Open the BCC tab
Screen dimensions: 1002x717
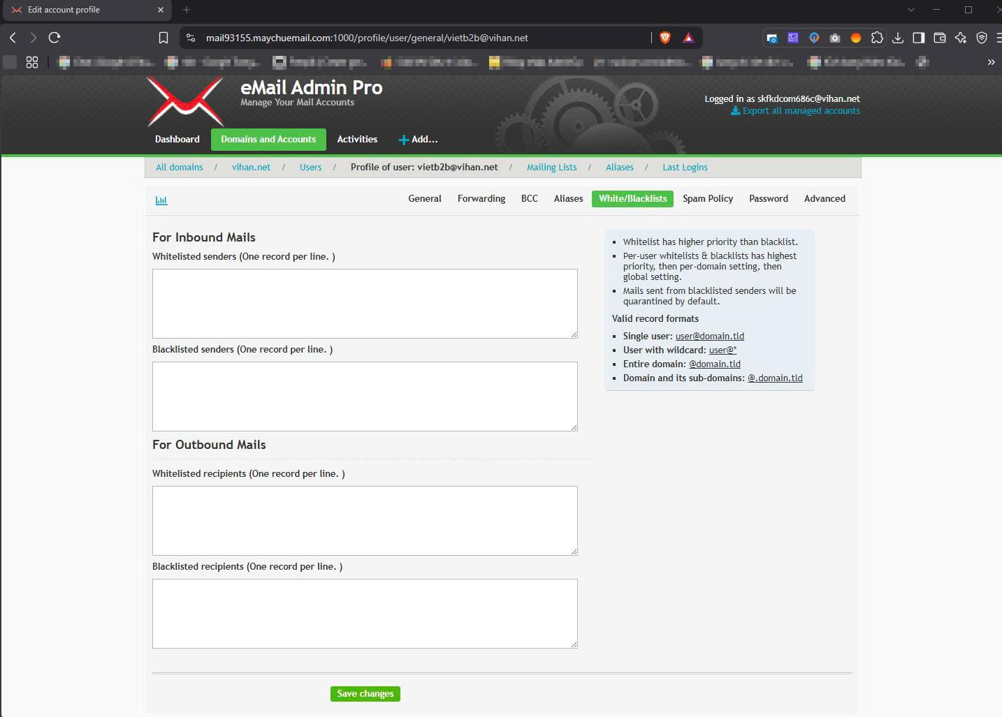click(530, 199)
